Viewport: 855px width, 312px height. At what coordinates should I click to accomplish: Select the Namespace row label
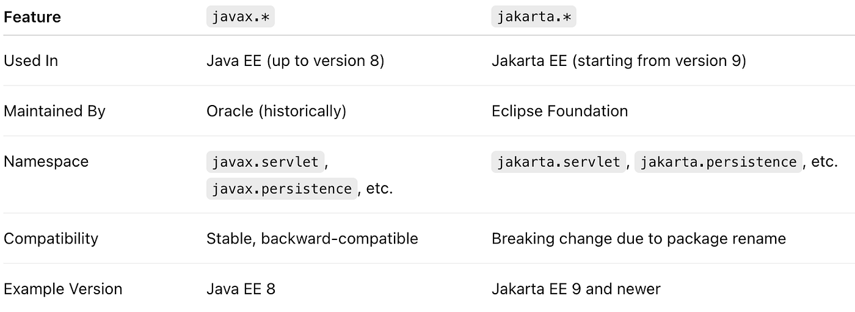click(x=46, y=162)
